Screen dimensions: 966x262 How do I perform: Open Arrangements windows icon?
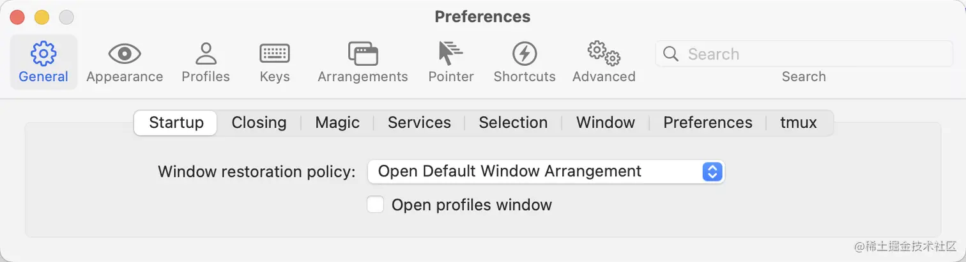pos(363,54)
